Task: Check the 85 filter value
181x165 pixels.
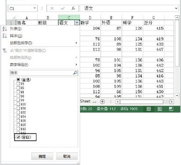Action: [18, 88]
